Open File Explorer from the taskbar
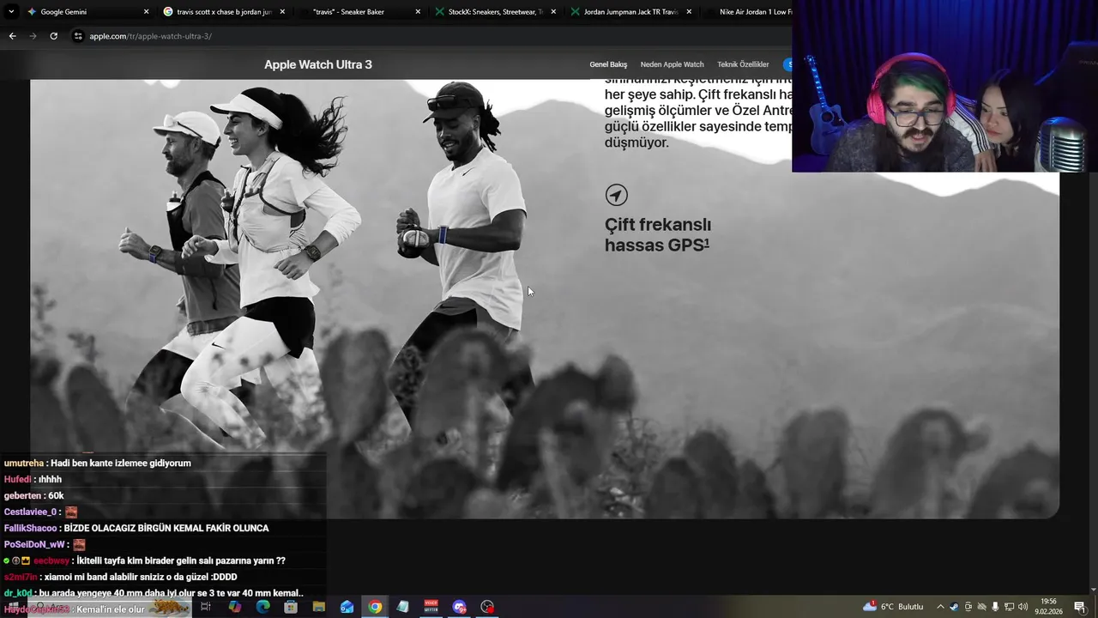The width and height of the screenshot is (1098, 618). (319, 607)
